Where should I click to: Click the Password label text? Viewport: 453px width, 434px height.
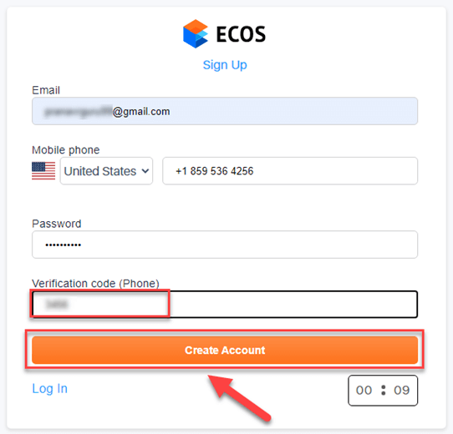point(57,224)
